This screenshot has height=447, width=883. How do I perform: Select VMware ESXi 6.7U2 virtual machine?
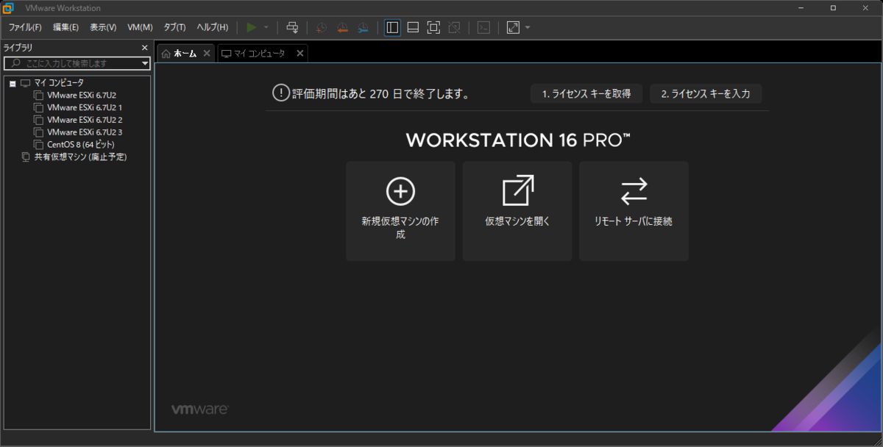pos(82,96)
